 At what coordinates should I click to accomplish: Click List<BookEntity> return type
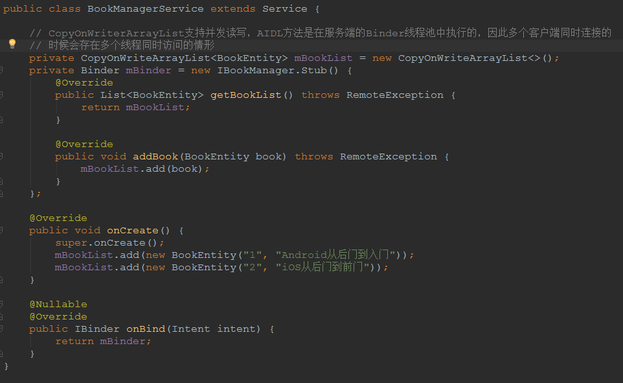pyautogui.click(x=152, y=95)
